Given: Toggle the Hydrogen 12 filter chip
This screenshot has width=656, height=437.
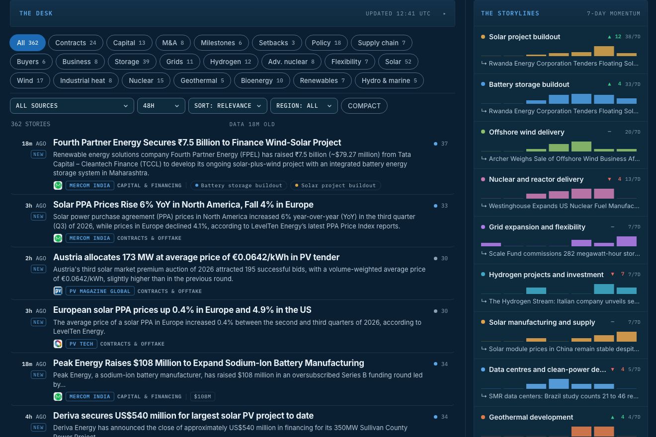Looking at the screenshot, I should click(x=231, y=62).
